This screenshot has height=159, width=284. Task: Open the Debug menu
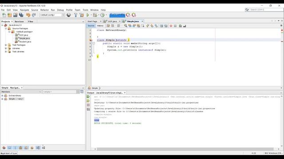[x=60, y=10]
